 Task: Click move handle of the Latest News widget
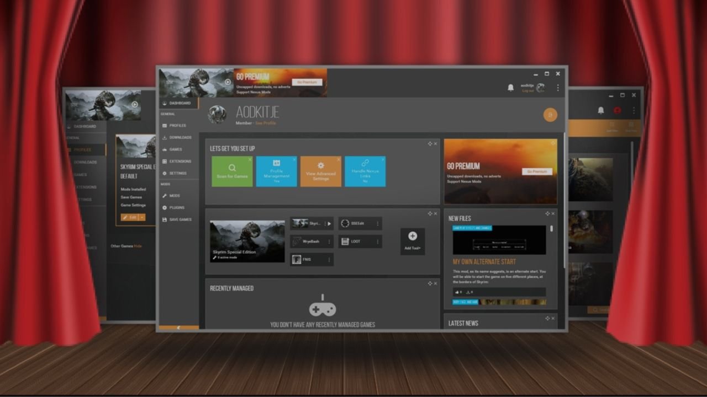tap(547, 318)
